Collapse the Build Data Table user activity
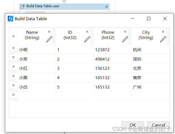Screen dimensions: 175x134 coord(106,7)
